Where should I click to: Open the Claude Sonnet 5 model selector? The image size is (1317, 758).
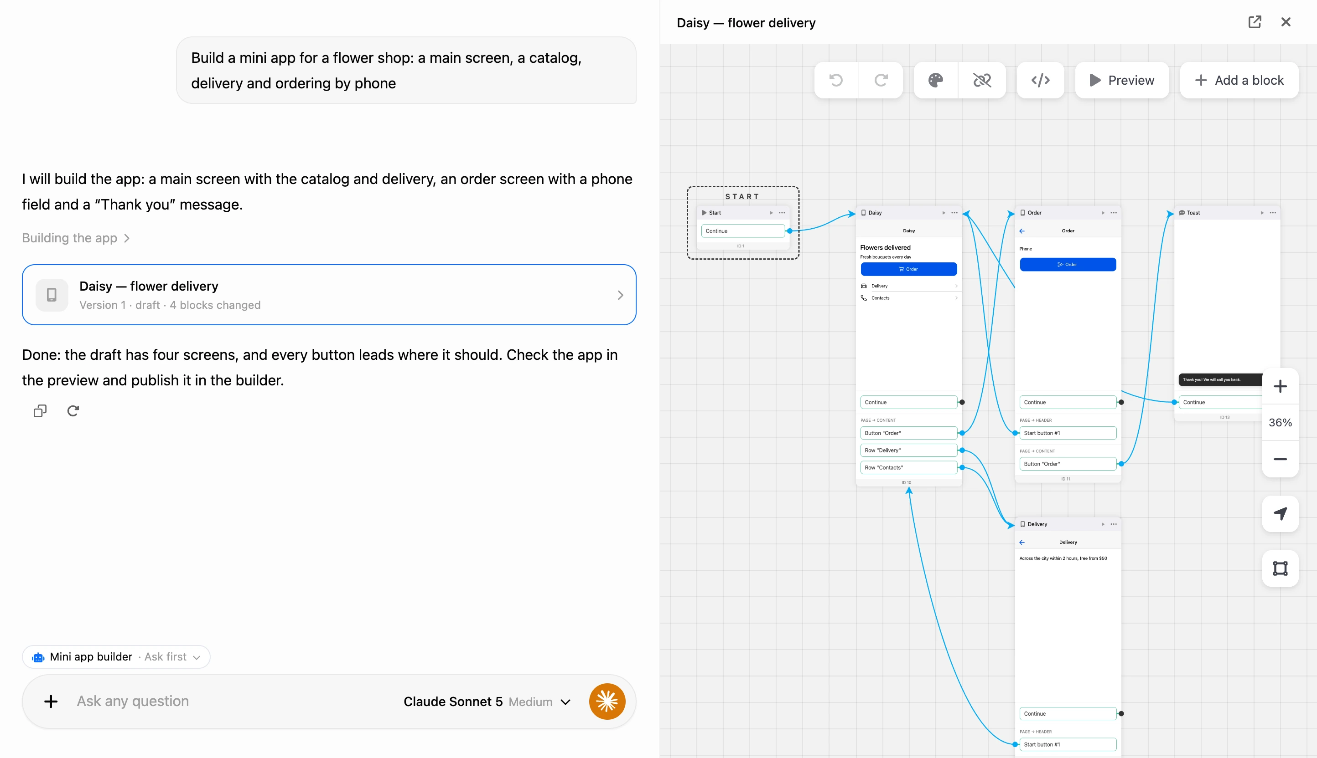click(x=487, y=702)
